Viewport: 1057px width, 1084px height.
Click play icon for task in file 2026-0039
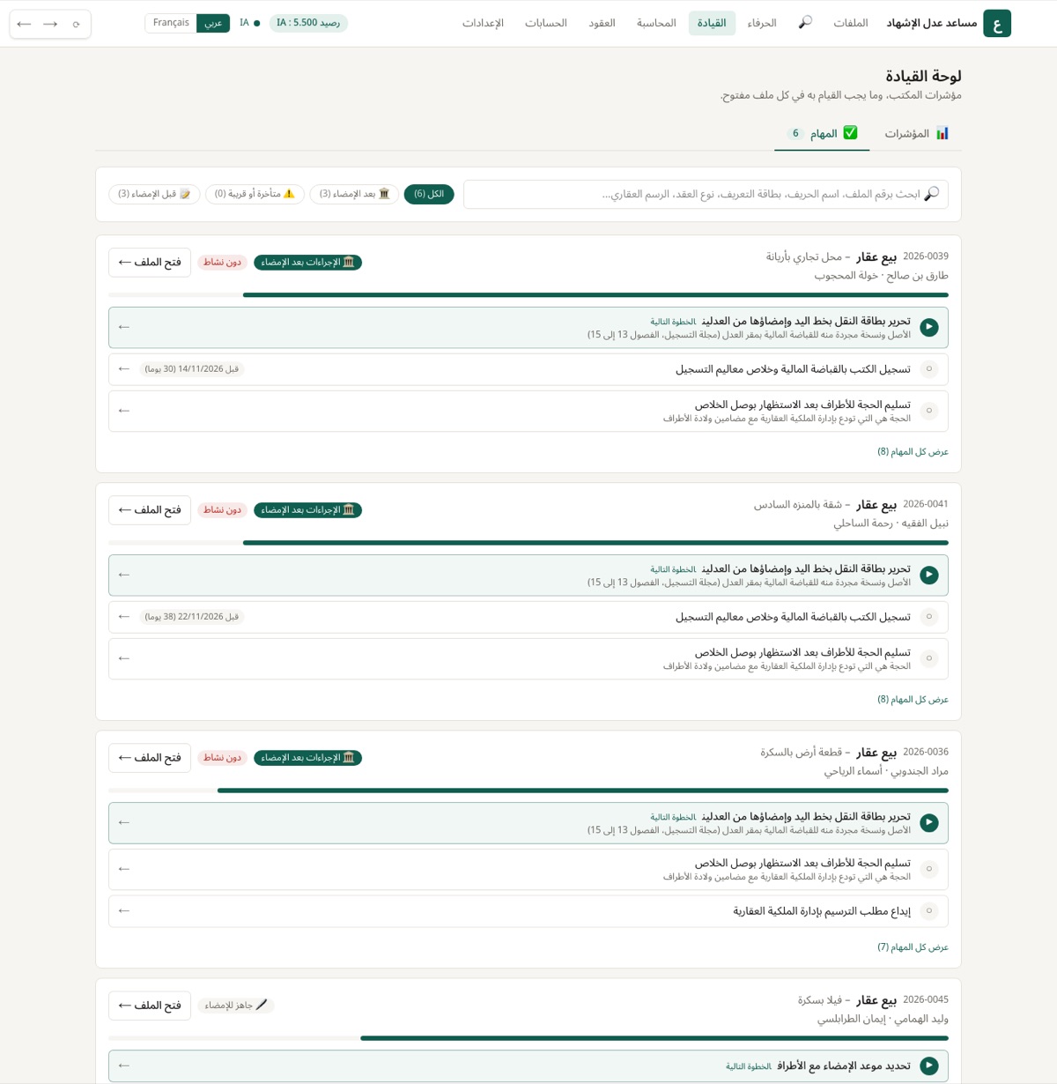pos(928,328)
